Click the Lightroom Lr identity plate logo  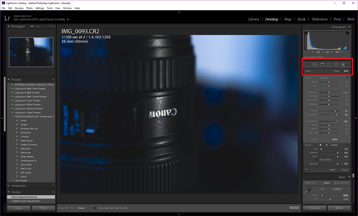click(x=7, y=18)
